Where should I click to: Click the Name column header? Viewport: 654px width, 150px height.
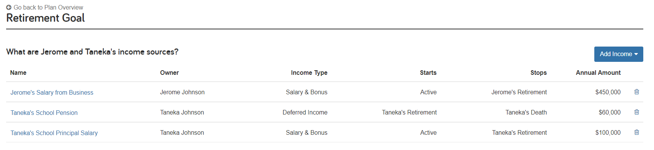(x=18, y=73)
